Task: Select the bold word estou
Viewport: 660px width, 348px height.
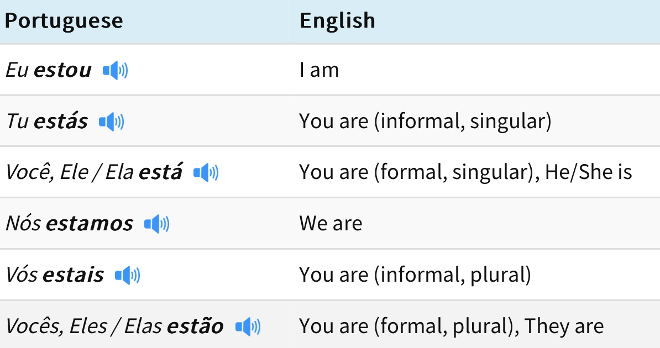Action: pos(62,70)
